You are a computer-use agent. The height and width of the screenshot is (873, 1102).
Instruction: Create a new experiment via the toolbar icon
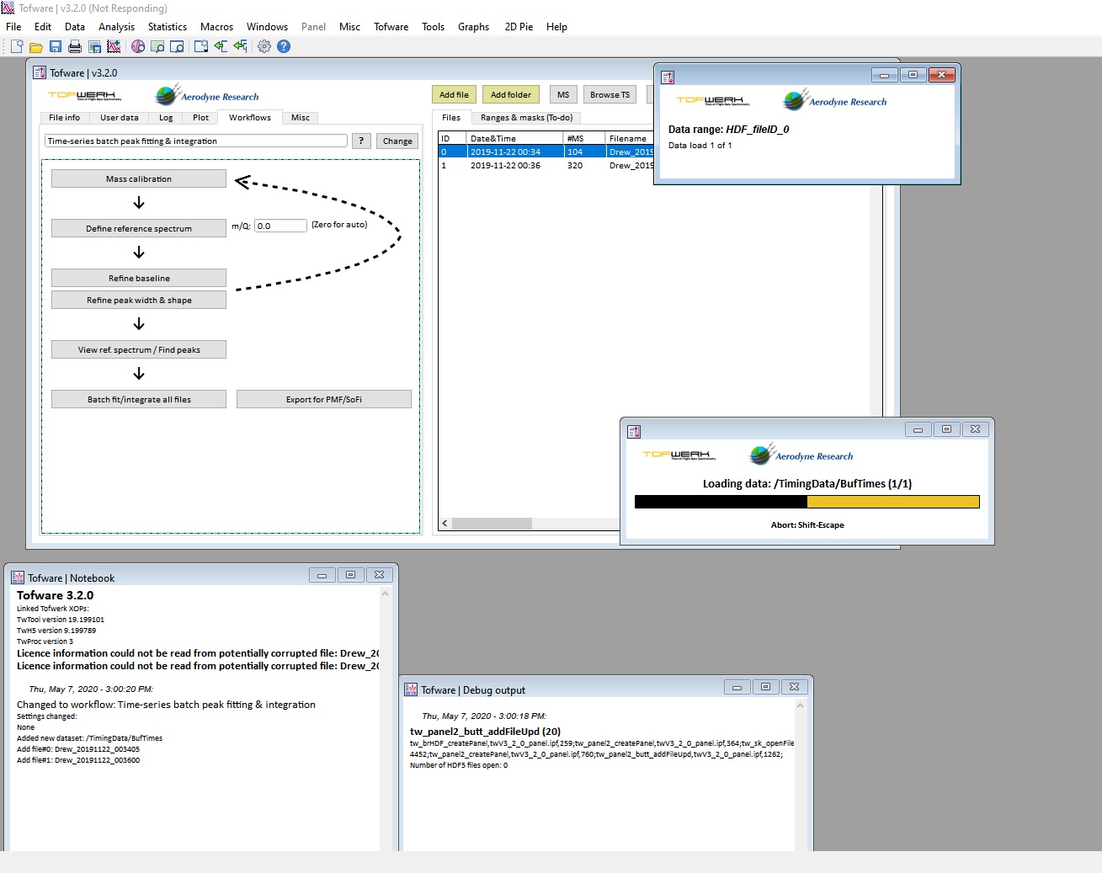click(17, 46)
